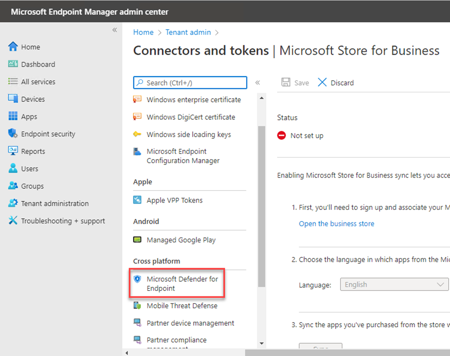The width and height of the screenshot is (450, 356).
Task: Open the Troubleshooting + support tools icon
Action: coord(13,221)
